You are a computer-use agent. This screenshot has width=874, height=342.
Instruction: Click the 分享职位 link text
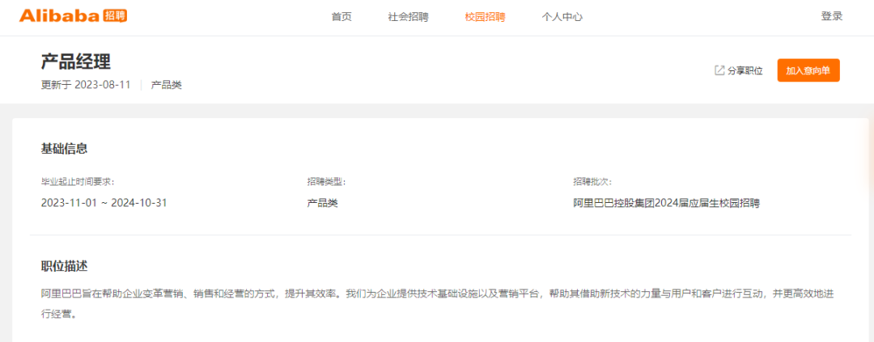click(x=745, y=71)
